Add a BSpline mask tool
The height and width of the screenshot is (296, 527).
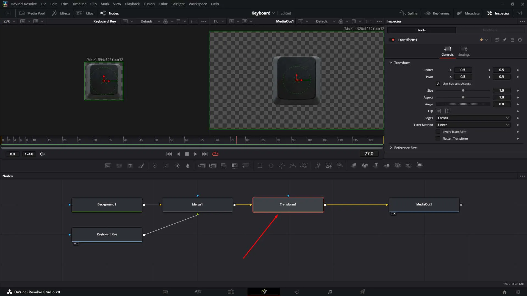pos(293,166)
